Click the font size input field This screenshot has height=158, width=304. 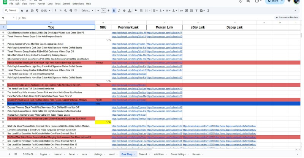coord(103,11)
